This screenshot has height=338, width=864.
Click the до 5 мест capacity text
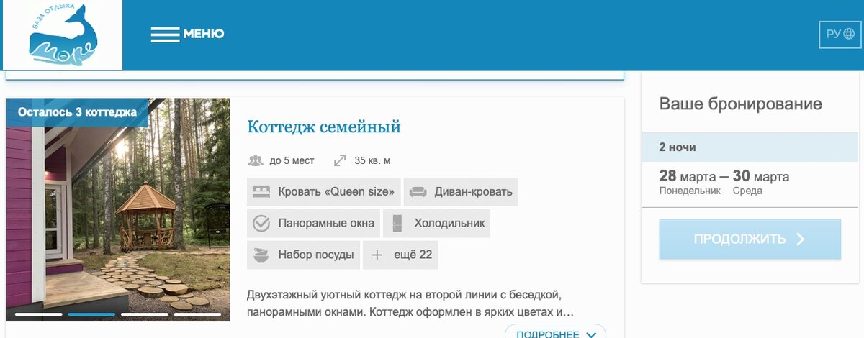(x=292, y=160)
